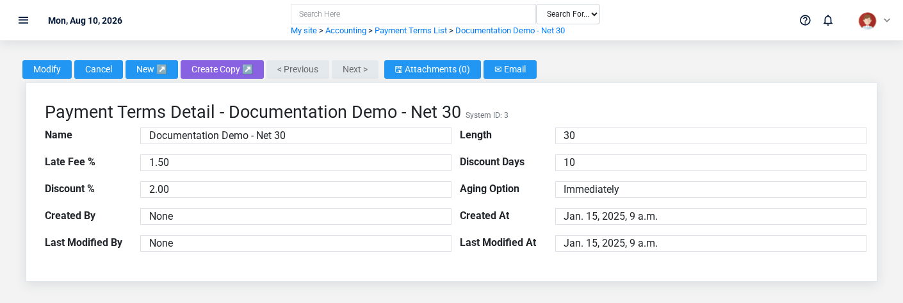
Task: Select the Late Fee % value 1.50
Action: 296,163
